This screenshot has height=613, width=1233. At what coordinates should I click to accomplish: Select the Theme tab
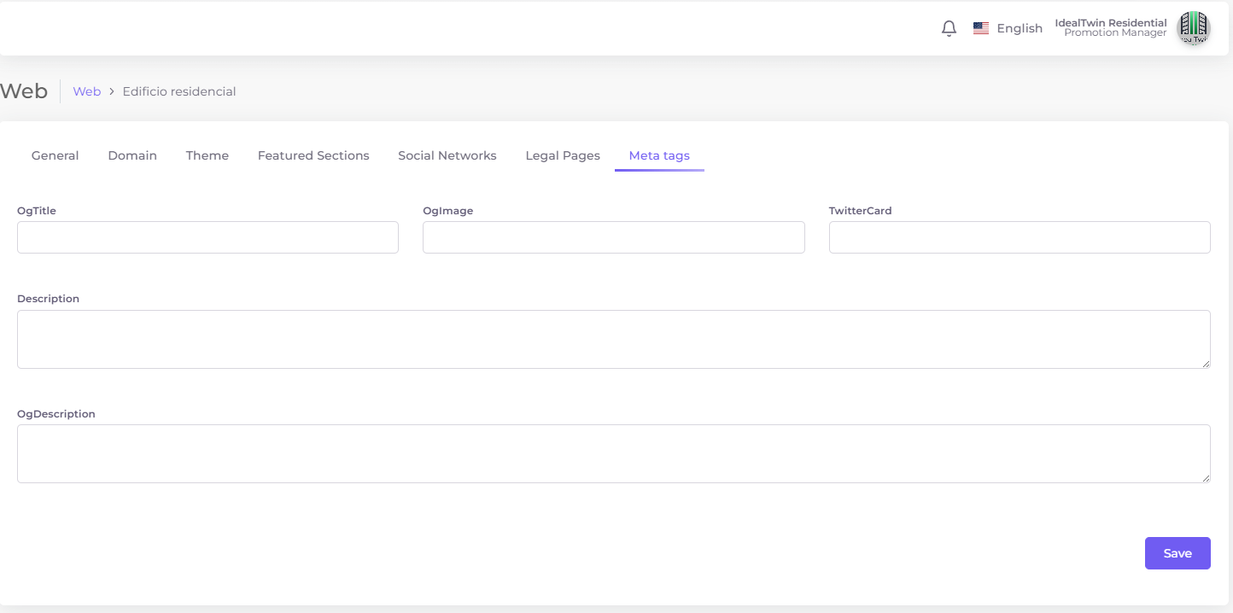point(207,155)
